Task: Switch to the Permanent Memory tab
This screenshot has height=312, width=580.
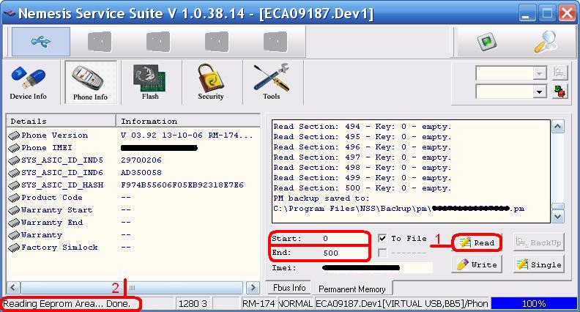Action: (x=352, y=289)
